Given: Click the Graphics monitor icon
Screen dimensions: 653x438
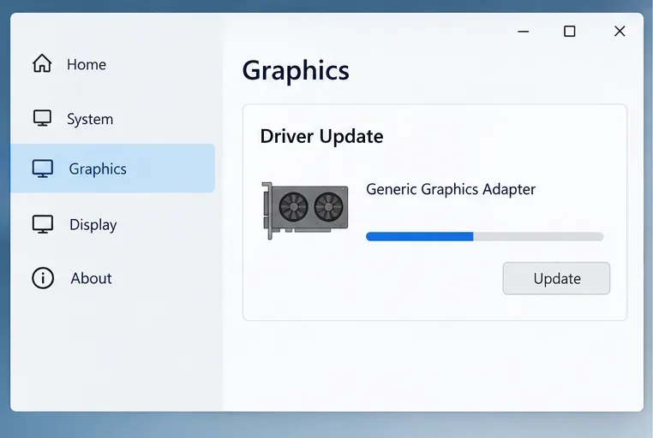Looking at the screenshot, I should click(43, 169).
